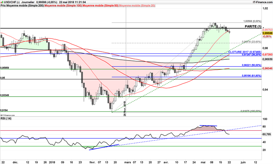273x164 pixels.
Task: Click the 80 value on RSI axis
Action: click(264, 127)
